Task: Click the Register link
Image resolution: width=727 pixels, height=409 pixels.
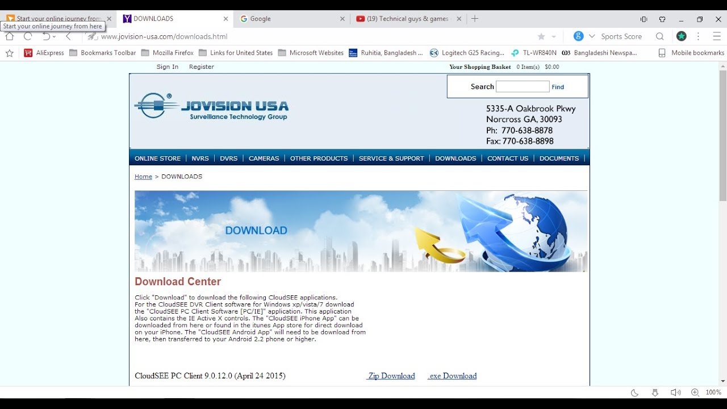Action: [x=202, y=67]
